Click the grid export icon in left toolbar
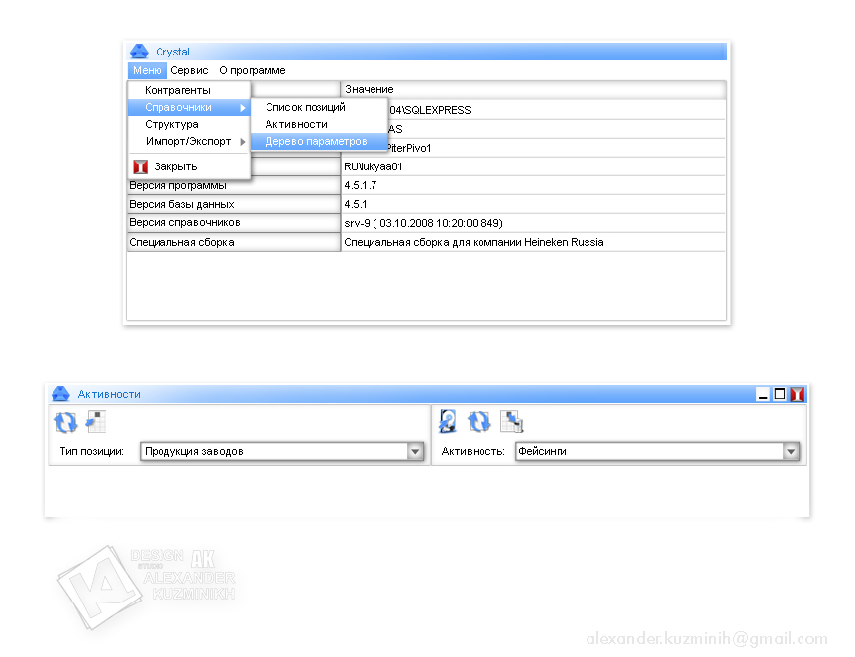855x657 pixels. pos(96,421)
